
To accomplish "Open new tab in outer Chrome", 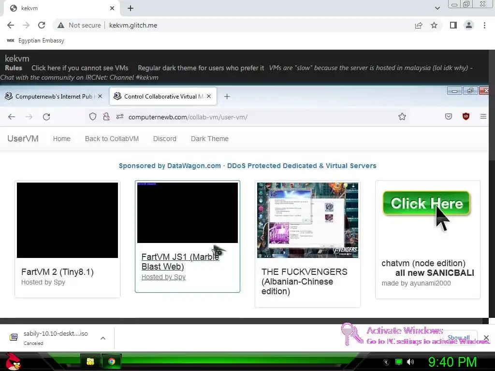I will coord(131,8).
